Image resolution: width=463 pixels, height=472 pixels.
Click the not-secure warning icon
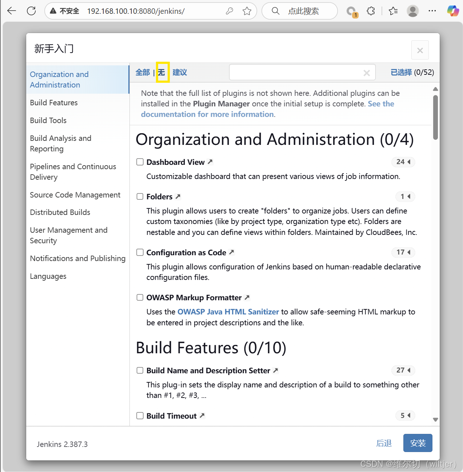[x=53, y=11]
